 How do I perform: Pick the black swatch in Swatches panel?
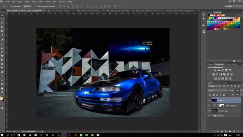tap(209, 15)
